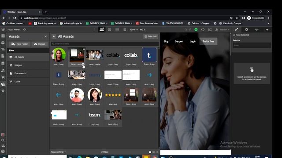
Task: Click the green publish status check icon
Action: pyautogui.click(x=196, y=29)
